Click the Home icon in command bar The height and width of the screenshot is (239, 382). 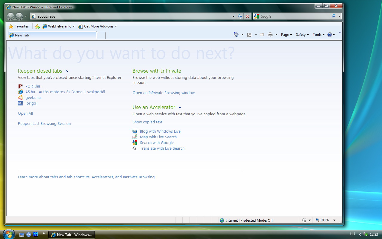[236, 35]
